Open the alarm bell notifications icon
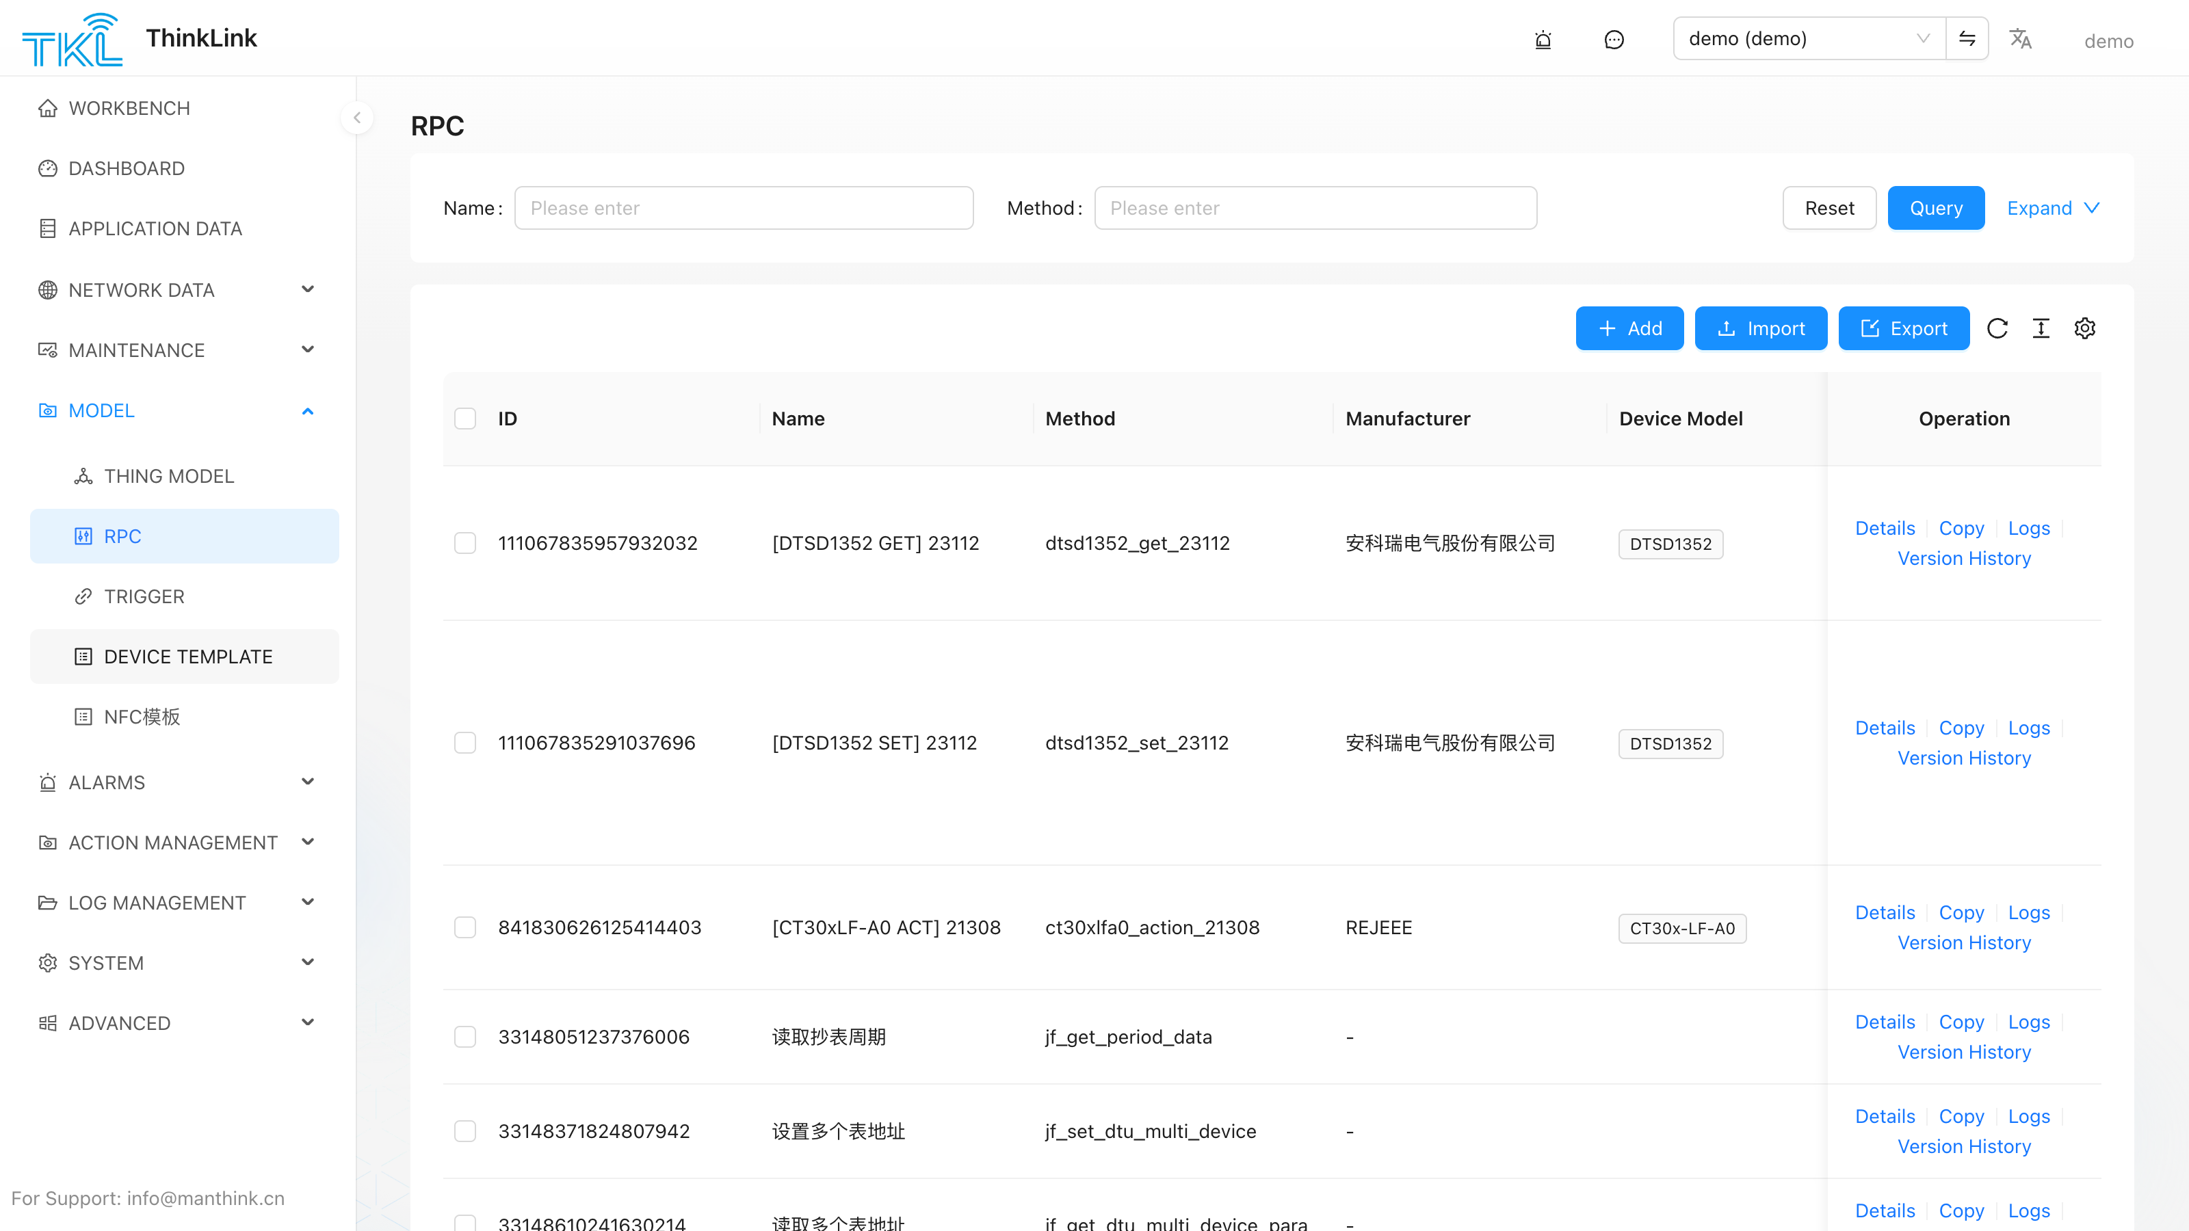2189x1231 pixels. click(x=1543, y=39)
